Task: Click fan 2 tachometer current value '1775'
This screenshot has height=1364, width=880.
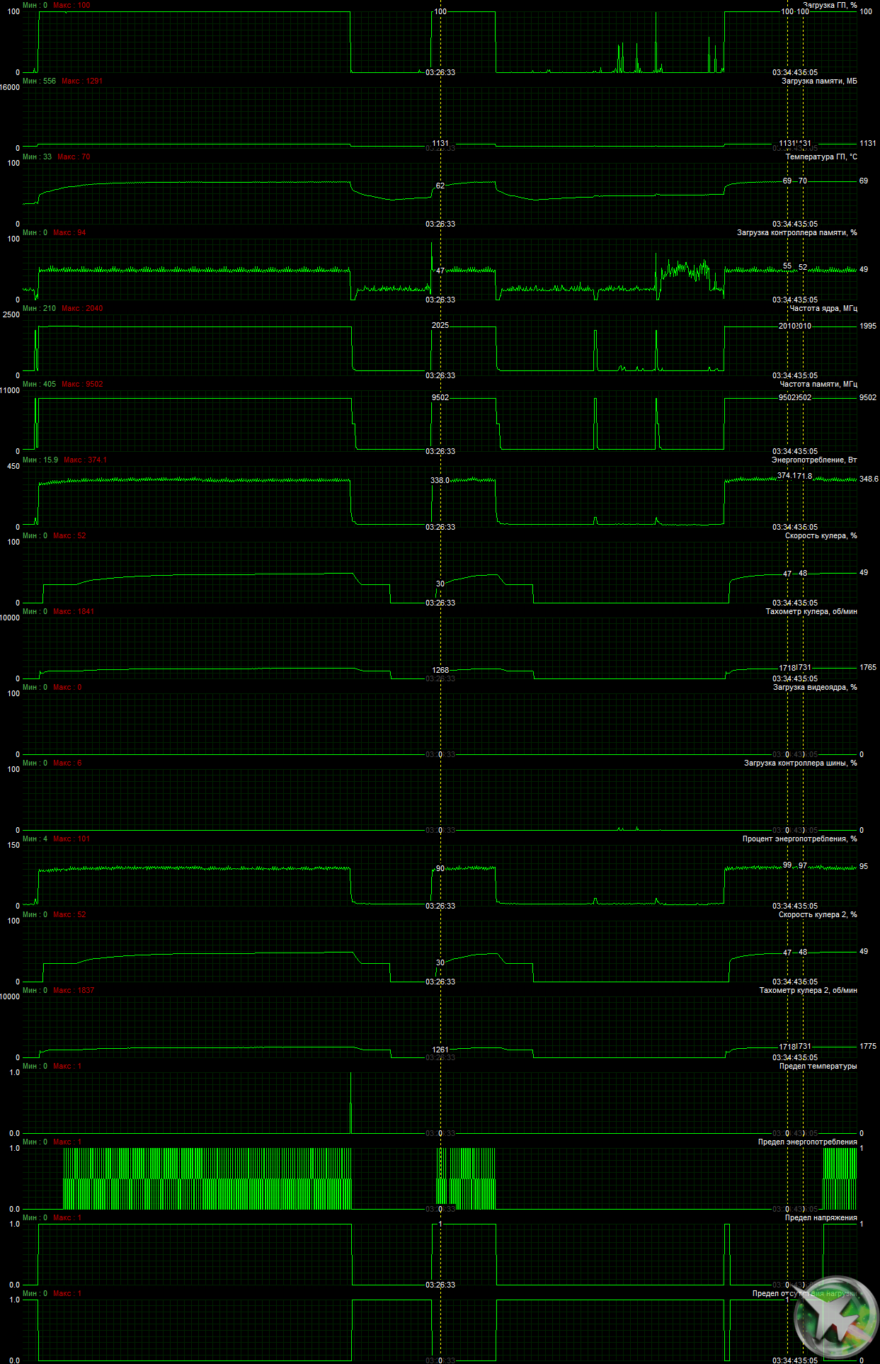Action: click(x=868, y=1046)
